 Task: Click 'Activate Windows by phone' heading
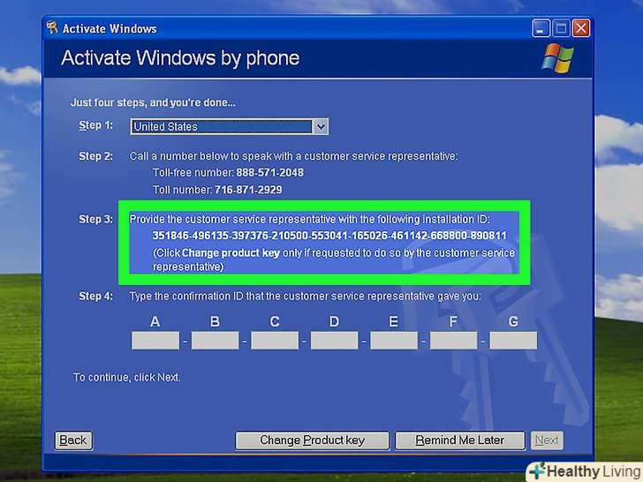click(x=180, y=57)
